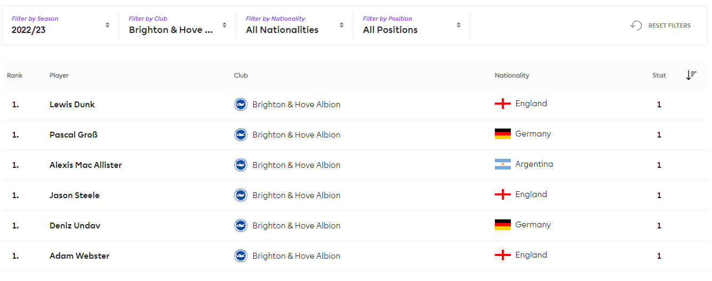The image size is (712, 281).
Task: Click the Reset Filters button
Action: coord(660,25)
